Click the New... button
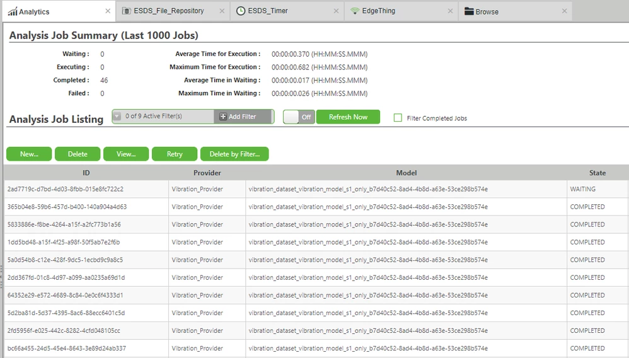The height and width of the screenshot is (358, 629). [29, 154]
